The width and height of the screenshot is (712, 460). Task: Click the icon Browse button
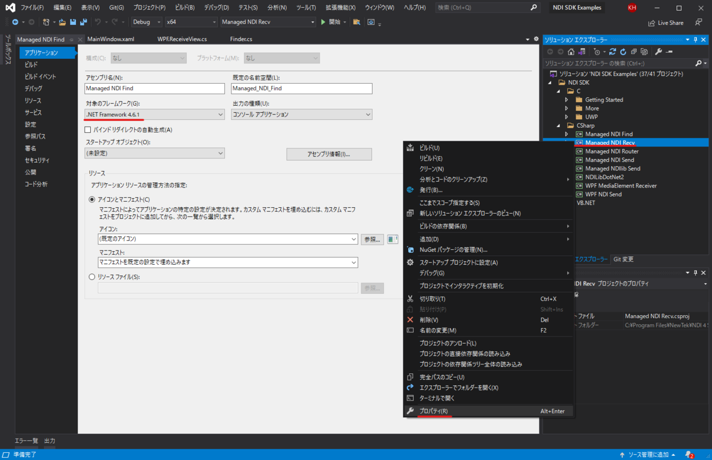click(372, 239)
